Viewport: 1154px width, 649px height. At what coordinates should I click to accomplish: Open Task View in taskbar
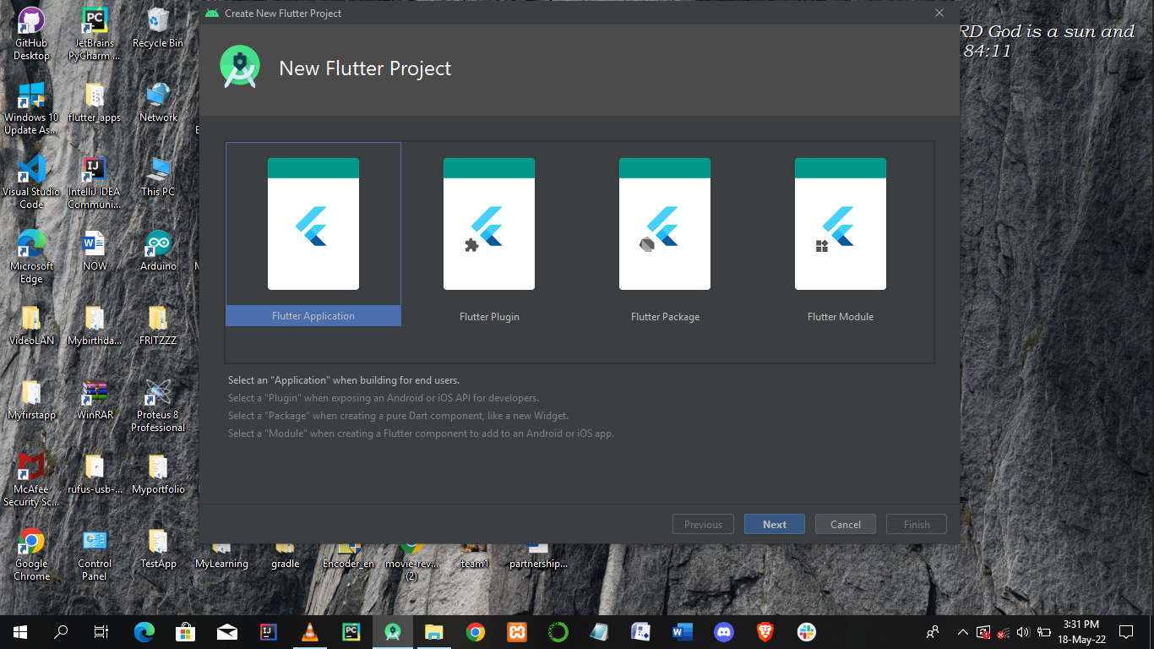101,631
